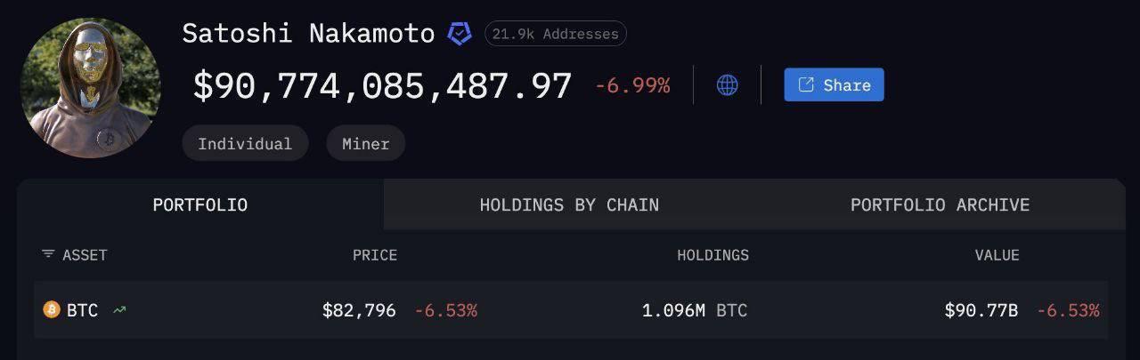Sort by the HOLDINGS column header
This screenshot has width=1140, height=360.
[712, 255]
